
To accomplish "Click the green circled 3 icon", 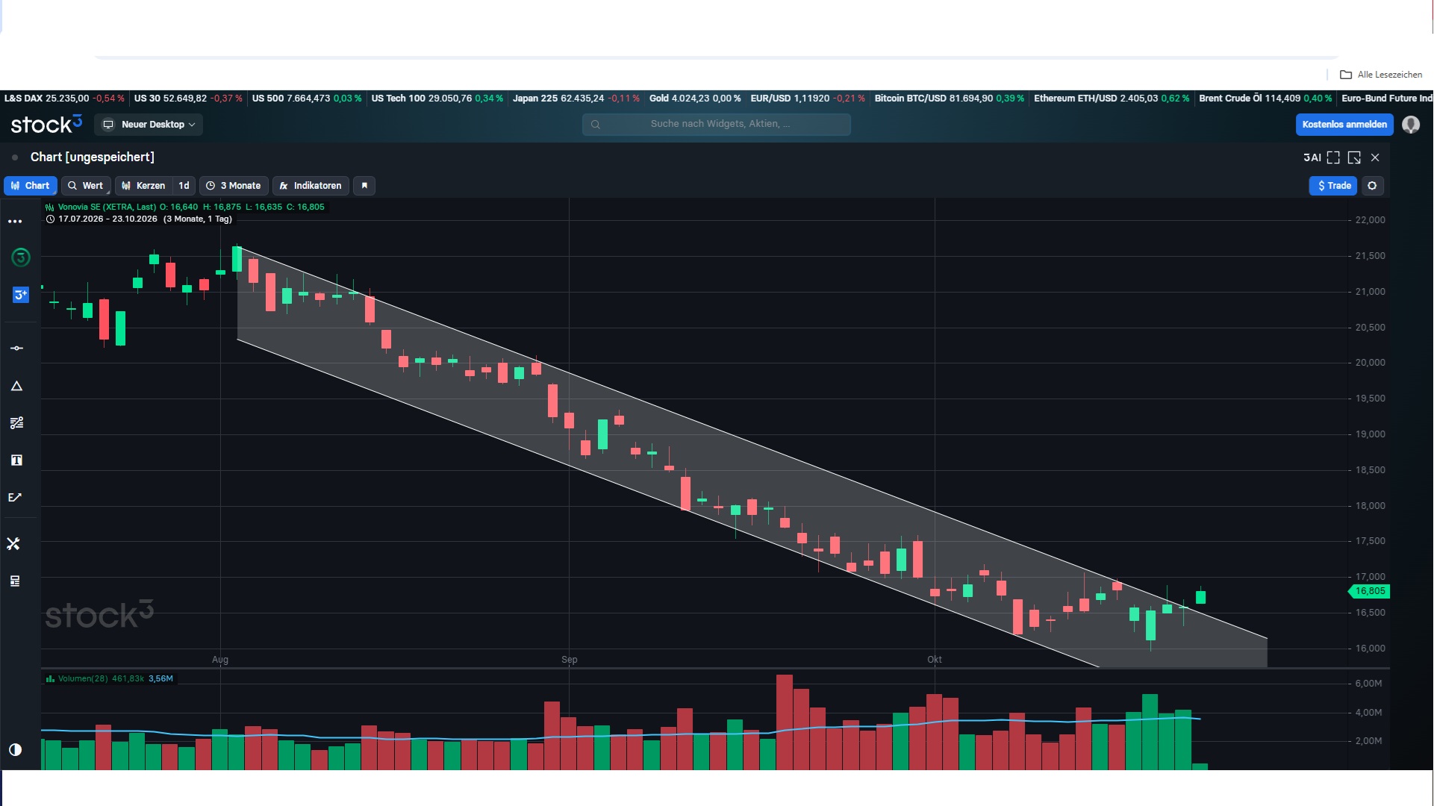I will [x=21, y=257].
